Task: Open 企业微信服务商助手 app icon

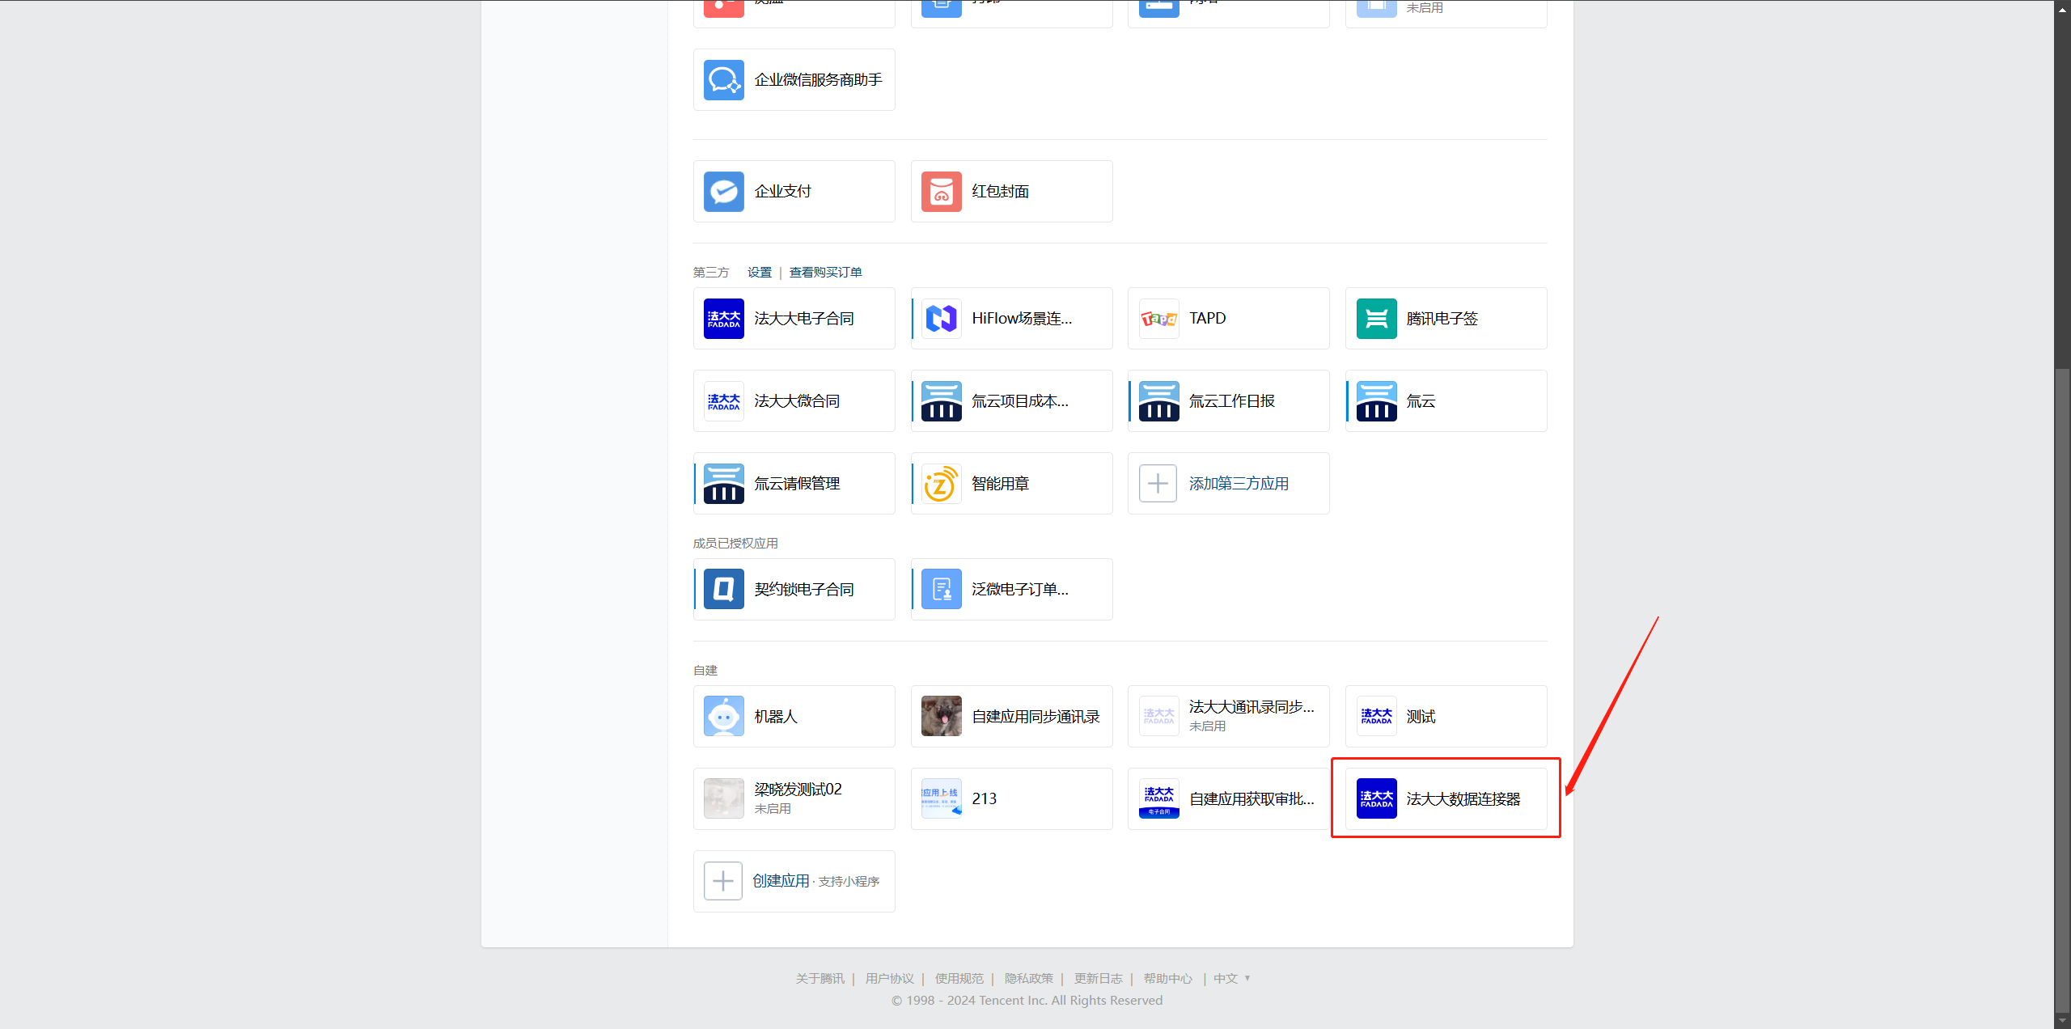Action: coord(723,80)
